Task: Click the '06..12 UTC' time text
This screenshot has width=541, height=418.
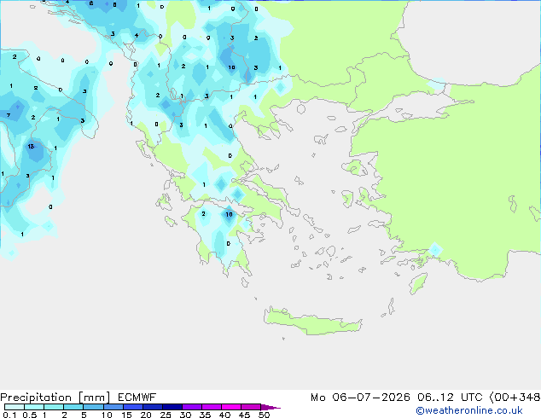Action: [x=450, y=398]
